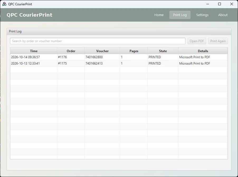Click voucher number 7401662413

point(94,63)
